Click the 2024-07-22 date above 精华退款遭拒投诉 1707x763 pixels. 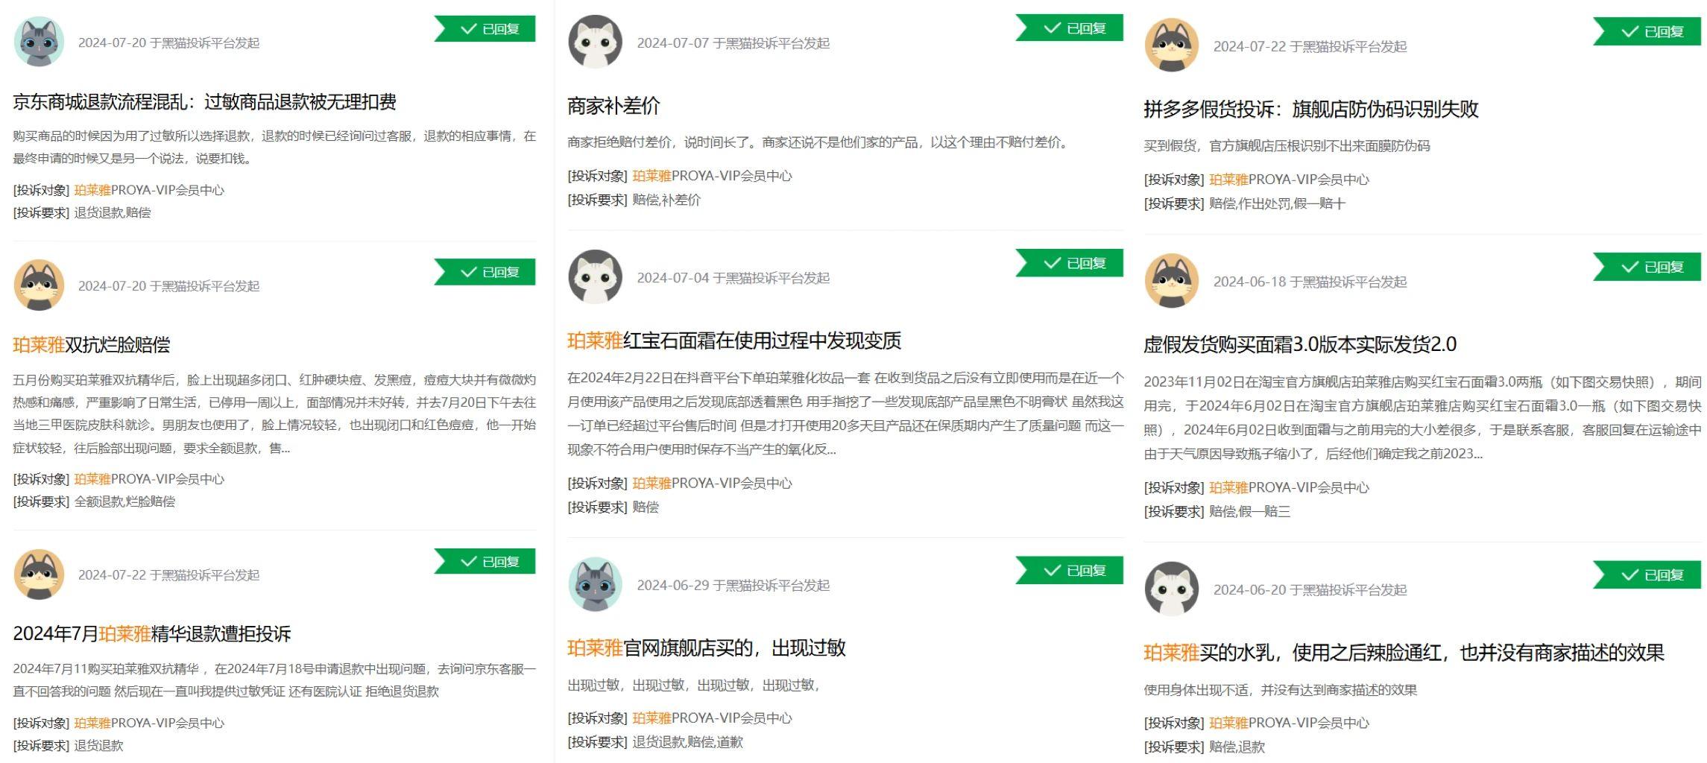point(168,575)
